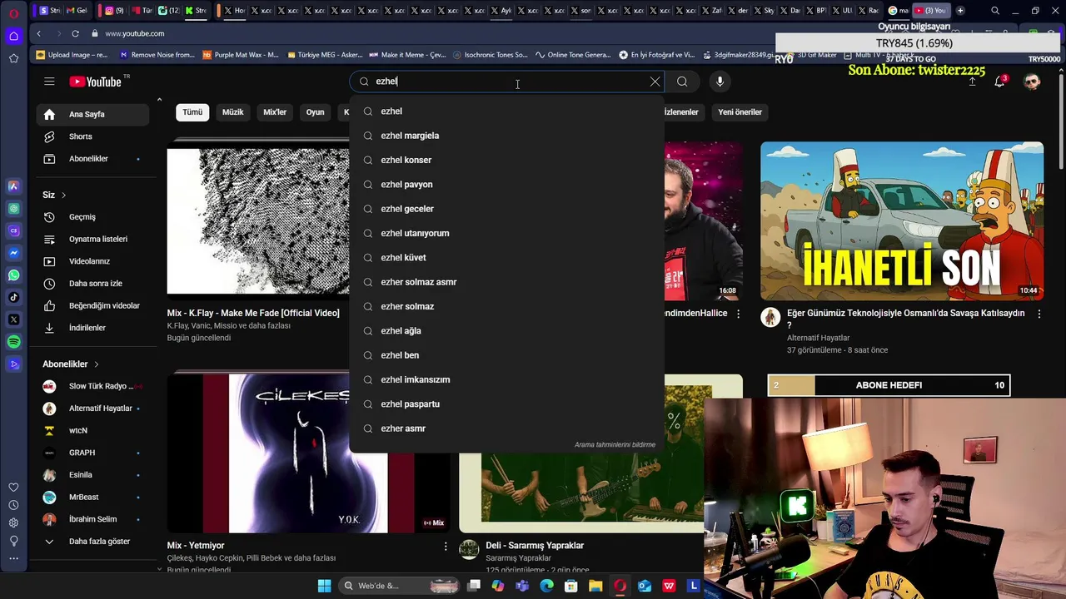1066x599 pixels.
Task: Open Beğendiğim videolar
Action: pos(92,305)
